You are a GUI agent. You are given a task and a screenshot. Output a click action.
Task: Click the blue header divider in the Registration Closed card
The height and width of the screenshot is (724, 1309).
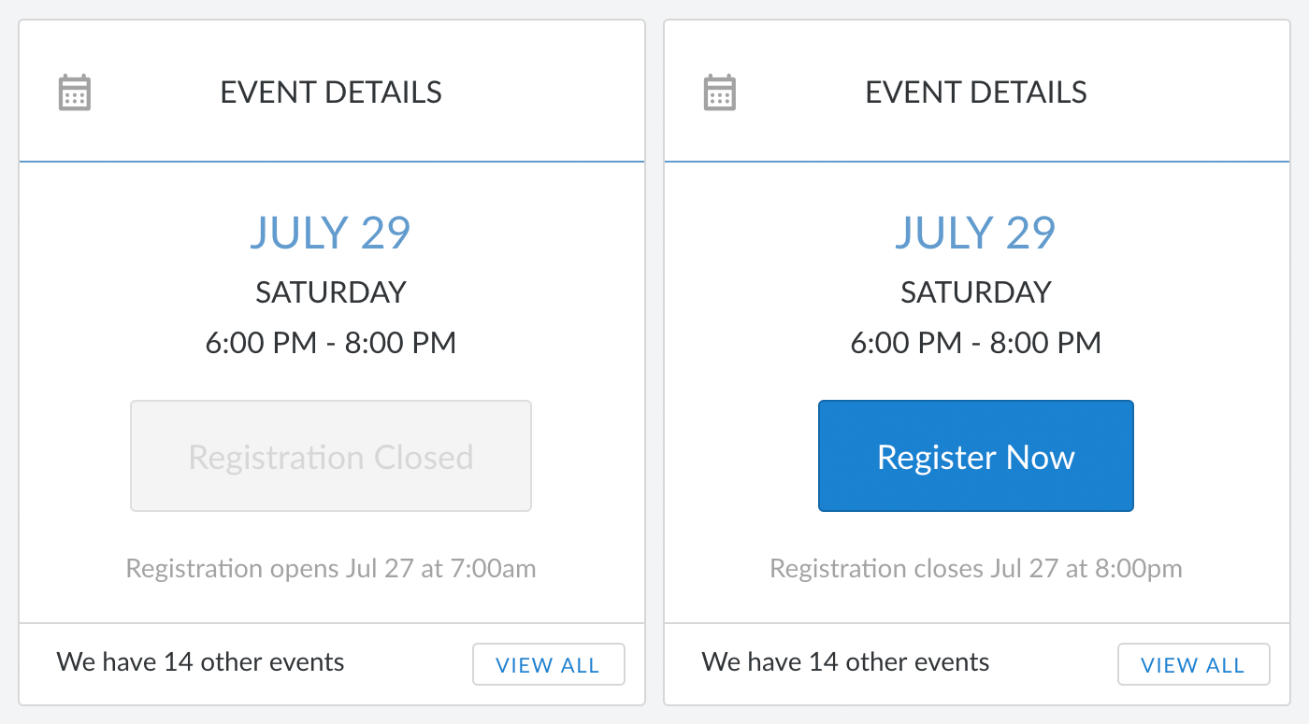coord(332,162)
